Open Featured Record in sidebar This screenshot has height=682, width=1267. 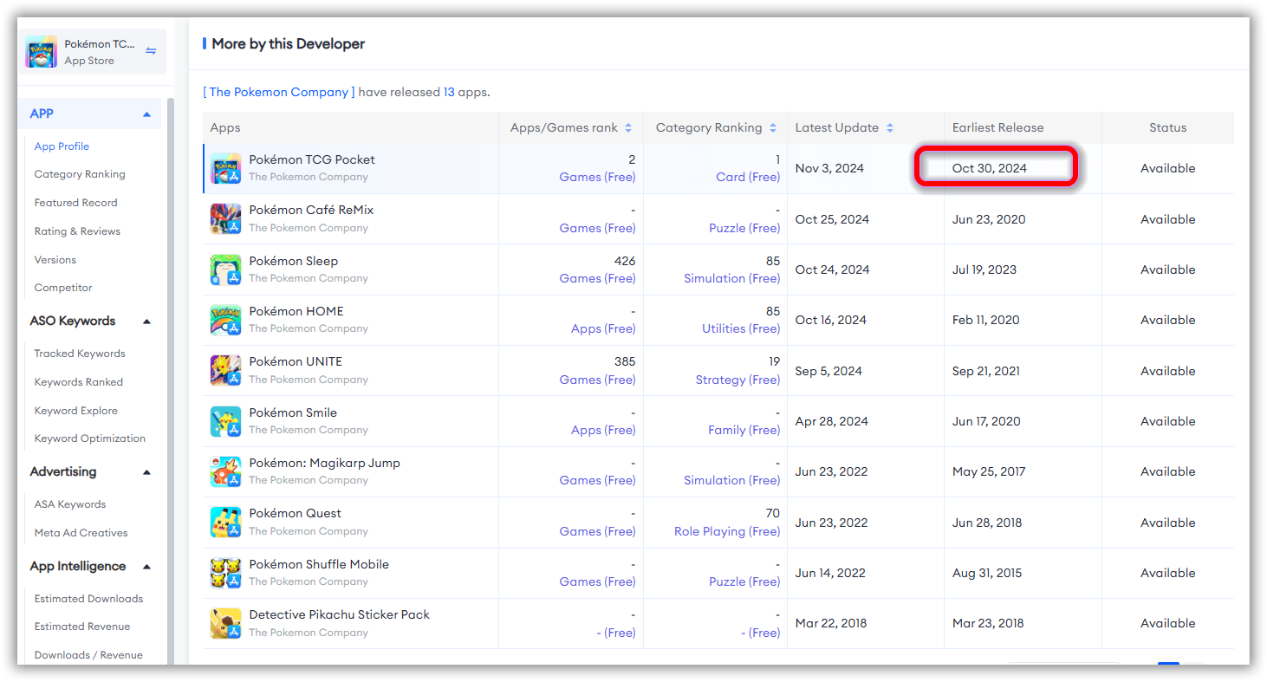coord(75,203)
